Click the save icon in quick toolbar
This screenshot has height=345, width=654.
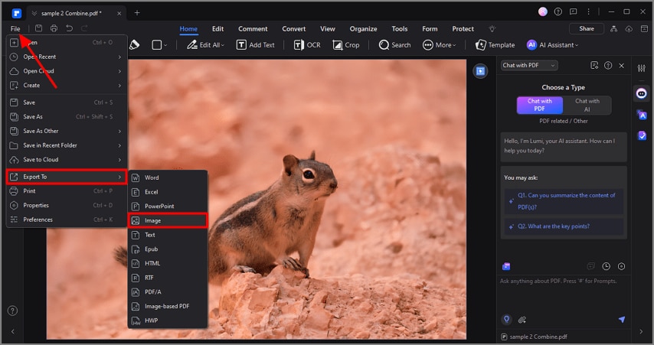pos(38,28)
